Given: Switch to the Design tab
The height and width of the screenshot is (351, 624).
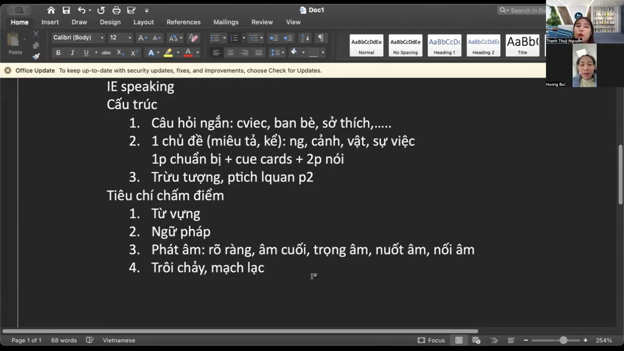Looking at the screenshot, I should click(x=110, y=22).
